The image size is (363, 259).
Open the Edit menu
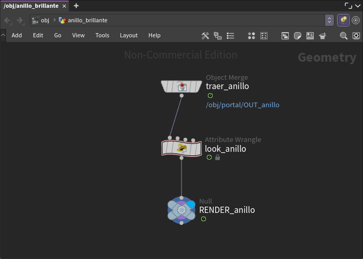(x=38, y=35)
